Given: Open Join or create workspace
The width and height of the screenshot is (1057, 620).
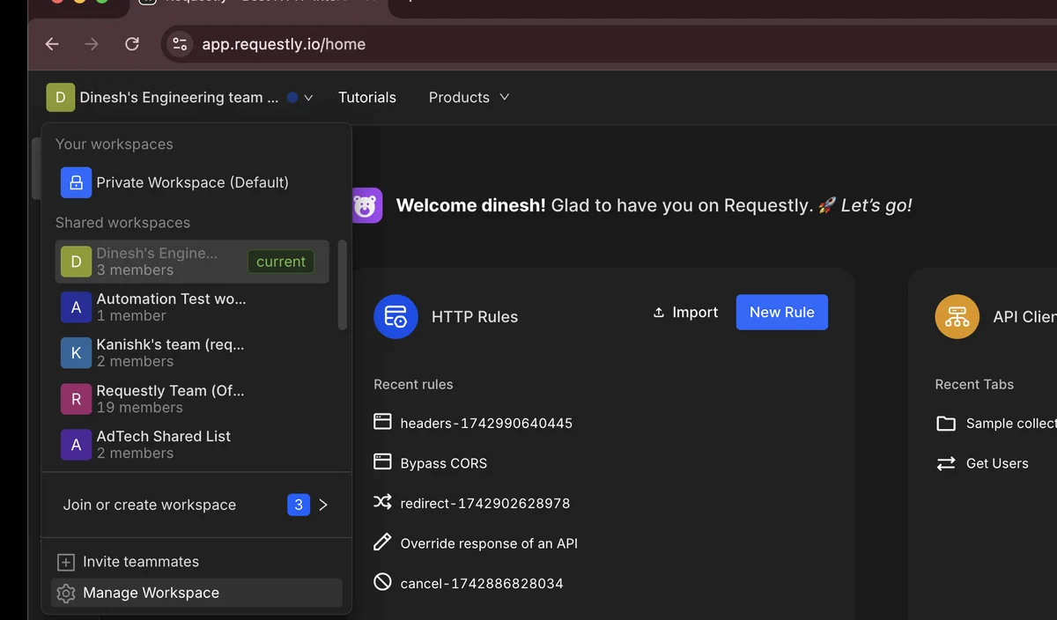Looking at the screenshot, I should (x=196, y=505).
